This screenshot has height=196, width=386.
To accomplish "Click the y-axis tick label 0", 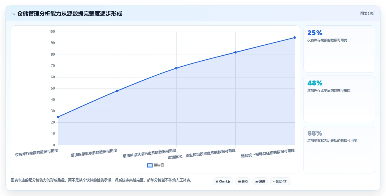I will point(54,145).
